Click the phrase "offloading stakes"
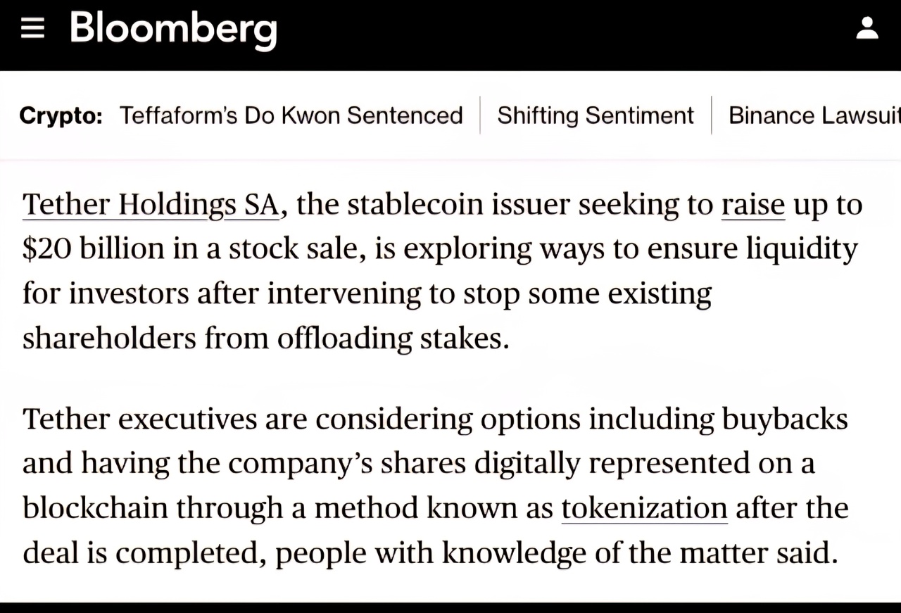The height and width of the screenshot is (613, 901). tap(392, 339)
